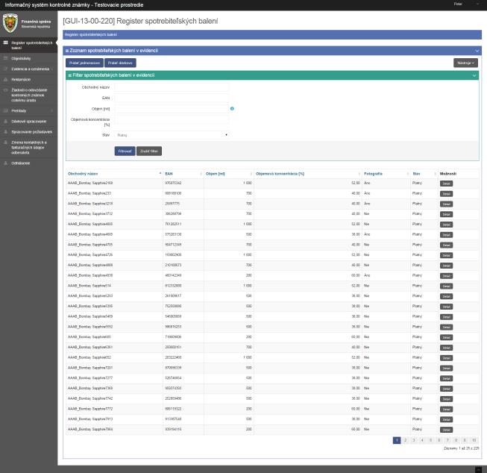Go to page 10 in pagination
This screenshot has width=487, height=473.
coord(474,440)
